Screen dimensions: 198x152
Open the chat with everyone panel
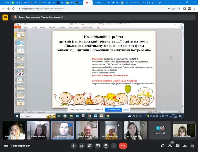(178, 145)
